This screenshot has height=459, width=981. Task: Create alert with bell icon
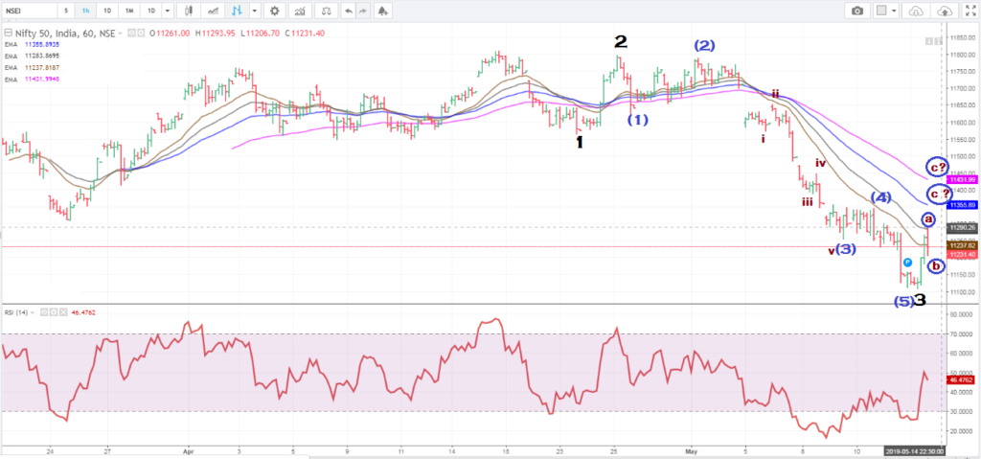[x=382, y=11]
